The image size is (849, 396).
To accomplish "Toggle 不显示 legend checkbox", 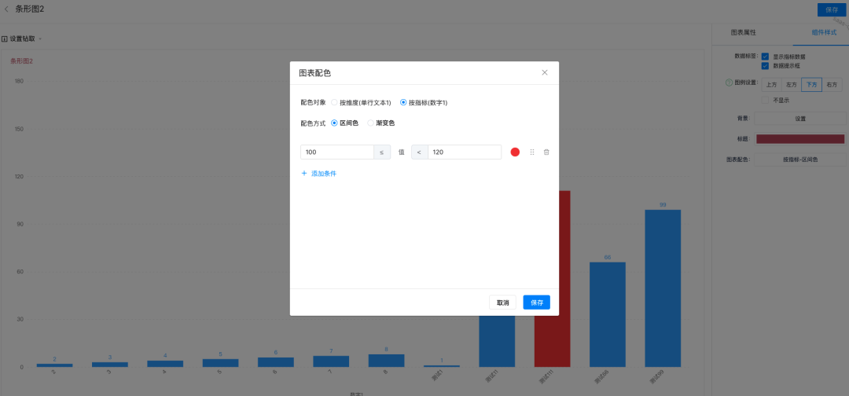I will point(765,100).
